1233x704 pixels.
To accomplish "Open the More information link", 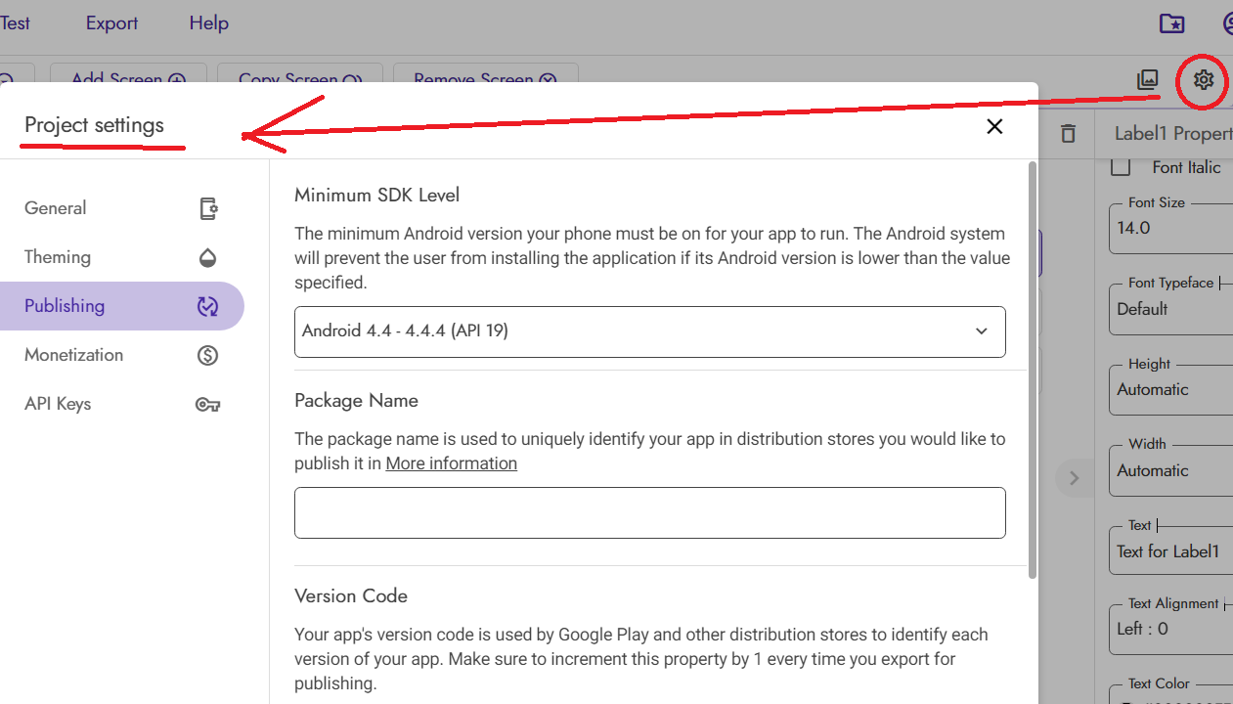I will 451,463.
